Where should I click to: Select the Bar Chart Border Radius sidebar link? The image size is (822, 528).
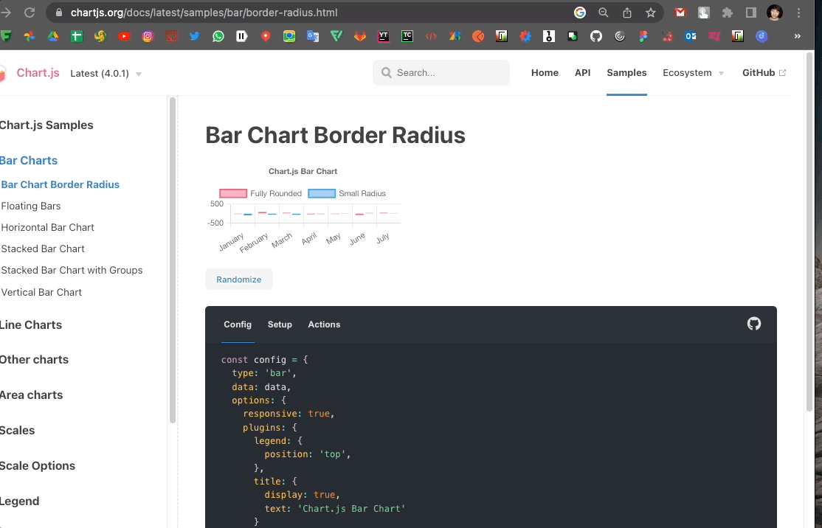[x=61, y=184]
